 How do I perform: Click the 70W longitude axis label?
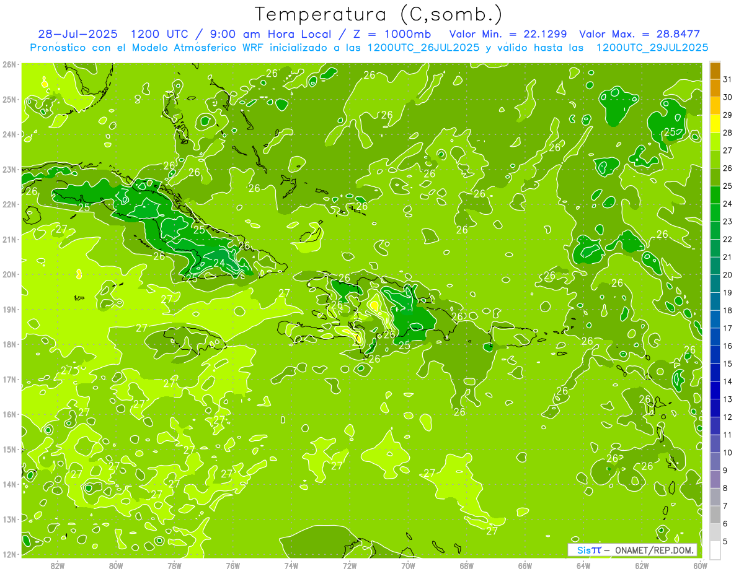pyautogui.click(x=408, y=565)
